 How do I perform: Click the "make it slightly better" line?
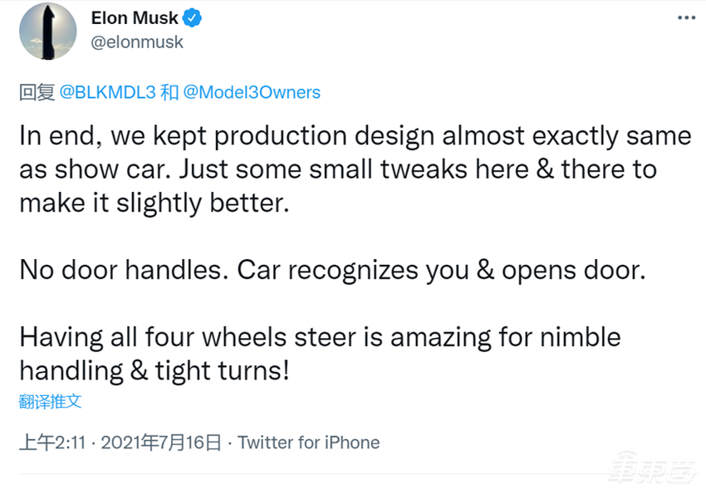tap(154, 203)
